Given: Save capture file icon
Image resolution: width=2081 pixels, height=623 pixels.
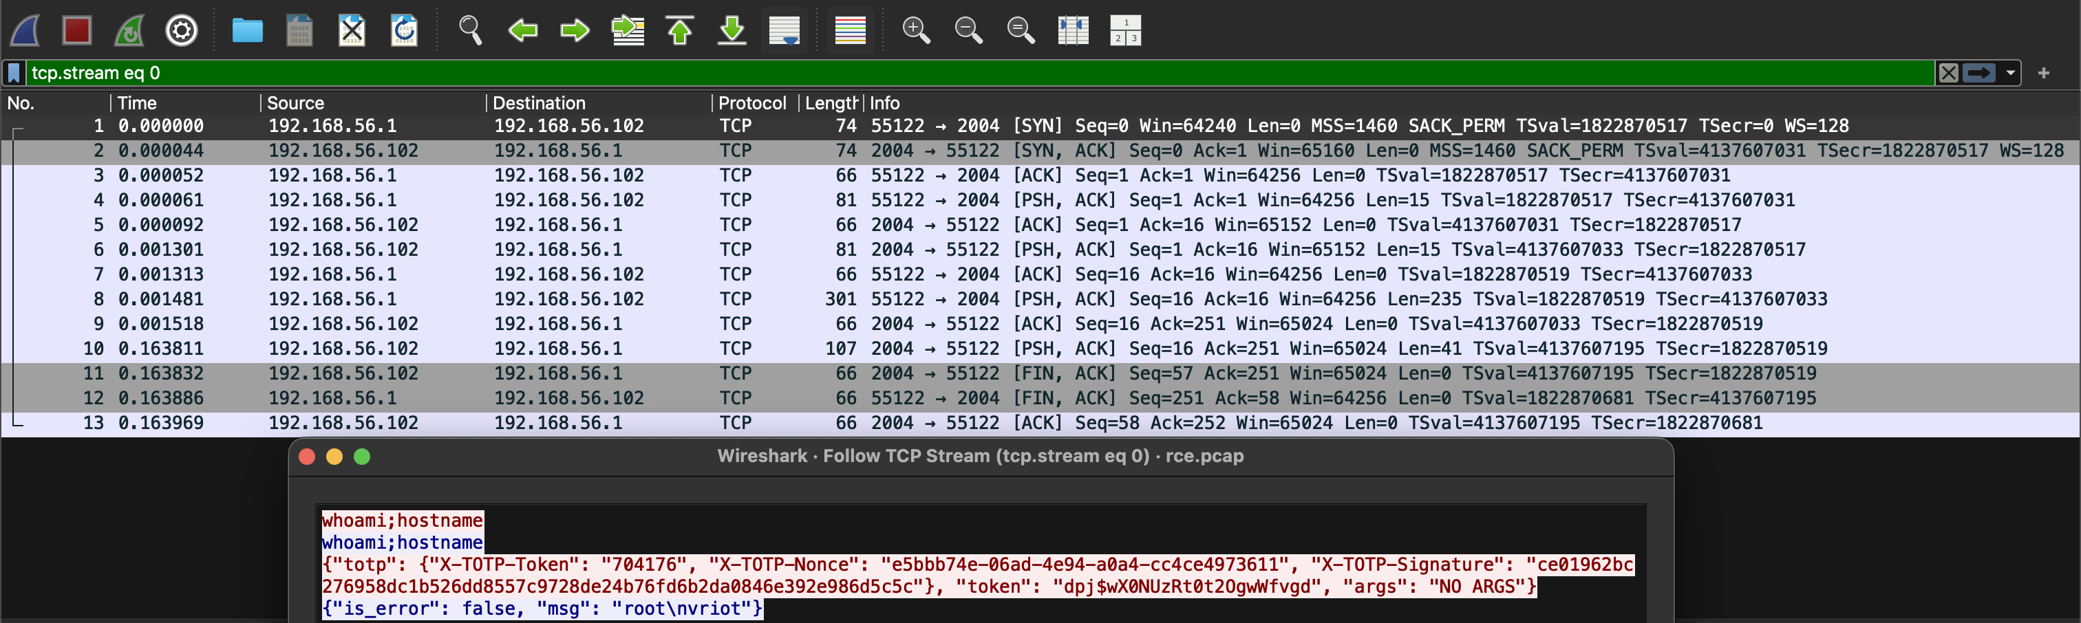Looking at the screenshot, I should (300, 31).
